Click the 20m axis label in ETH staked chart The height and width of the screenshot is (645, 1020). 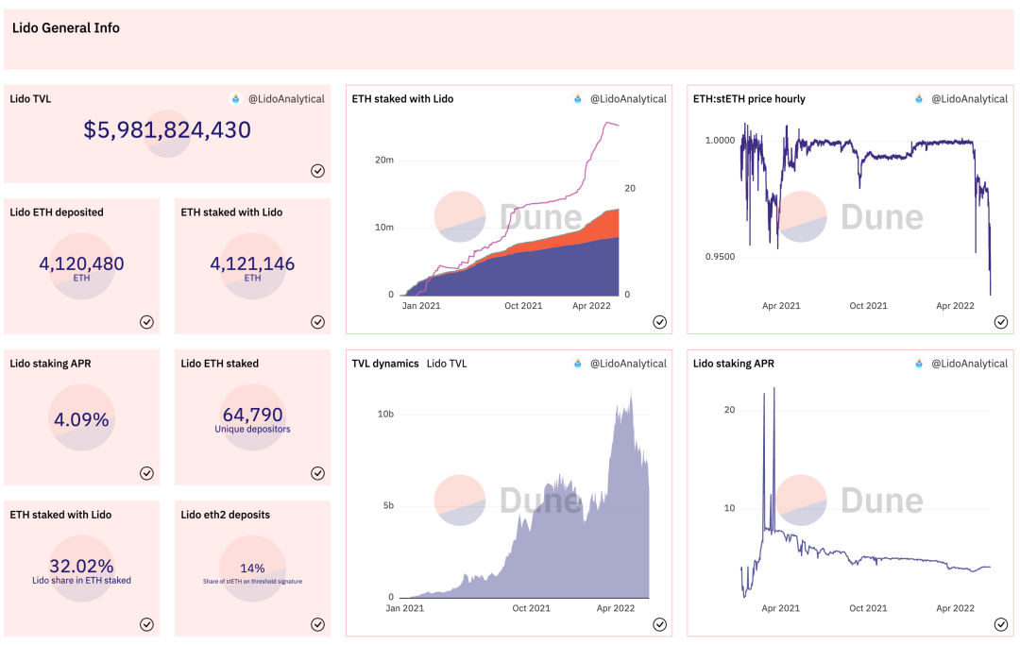click(384, 160)
